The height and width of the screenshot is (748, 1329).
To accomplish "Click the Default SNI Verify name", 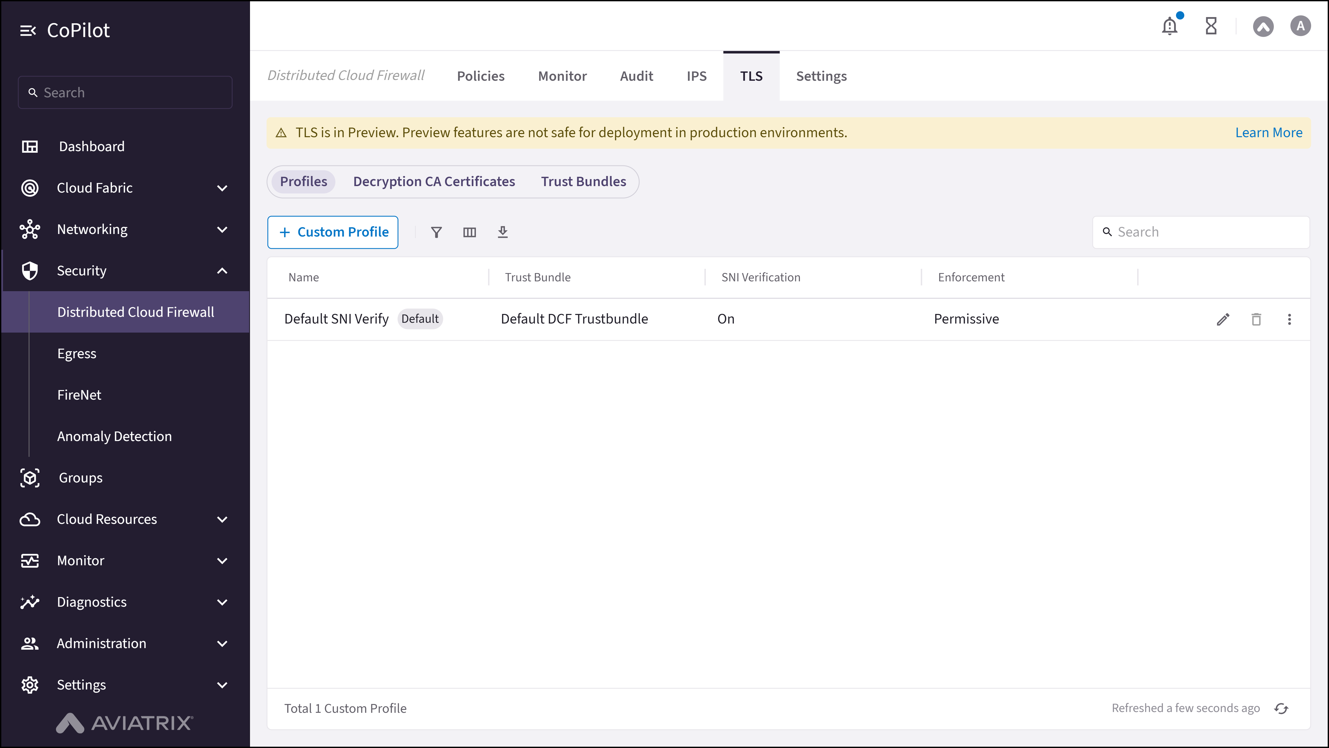I will [336, 320].
